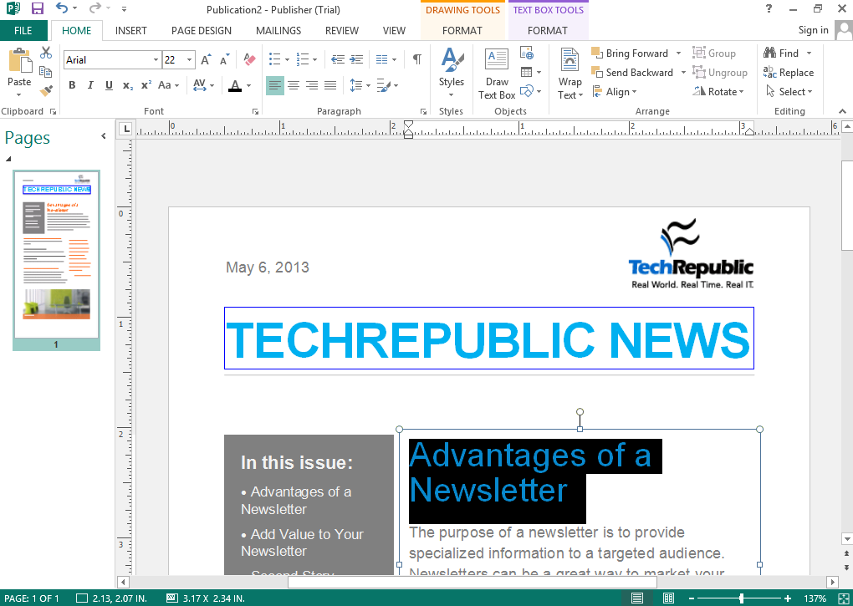Click Send Backward button
Screen dimensions: 853x606
pyautogui.click(x=632, y=72)
